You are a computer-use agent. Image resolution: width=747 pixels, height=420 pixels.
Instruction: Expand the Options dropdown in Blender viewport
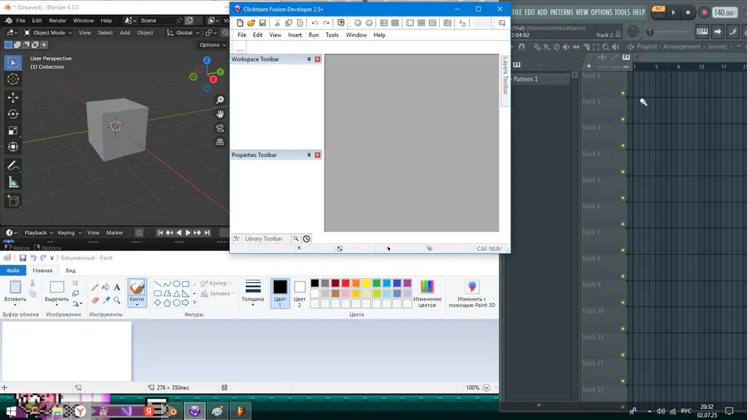212,45
